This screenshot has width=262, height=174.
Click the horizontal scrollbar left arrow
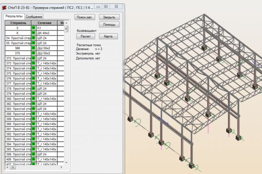(7, 167)
